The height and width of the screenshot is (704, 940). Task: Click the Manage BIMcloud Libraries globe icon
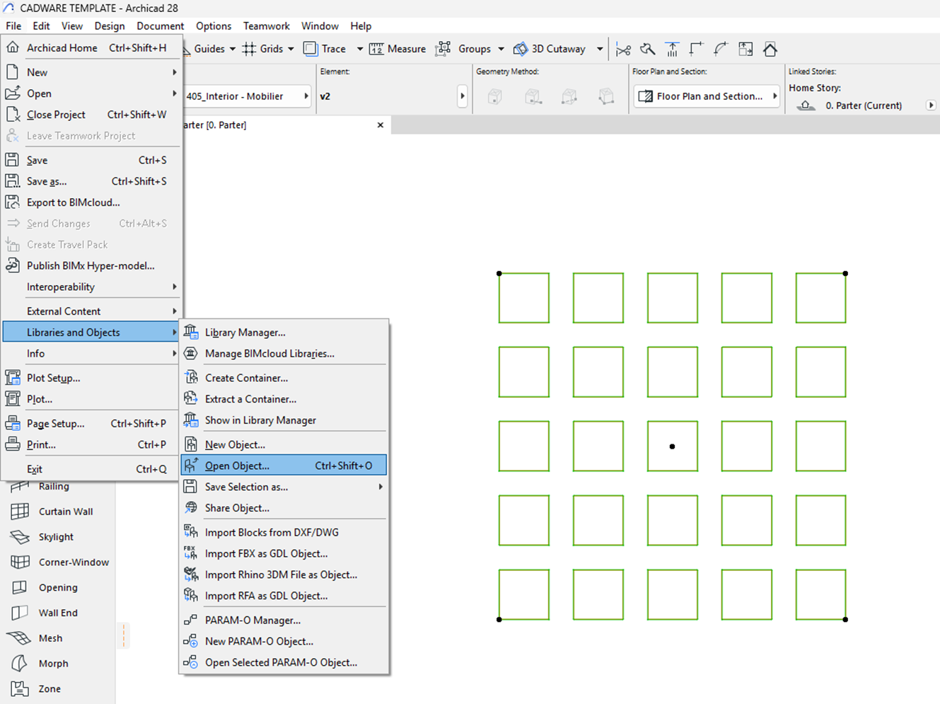[191, 353]
